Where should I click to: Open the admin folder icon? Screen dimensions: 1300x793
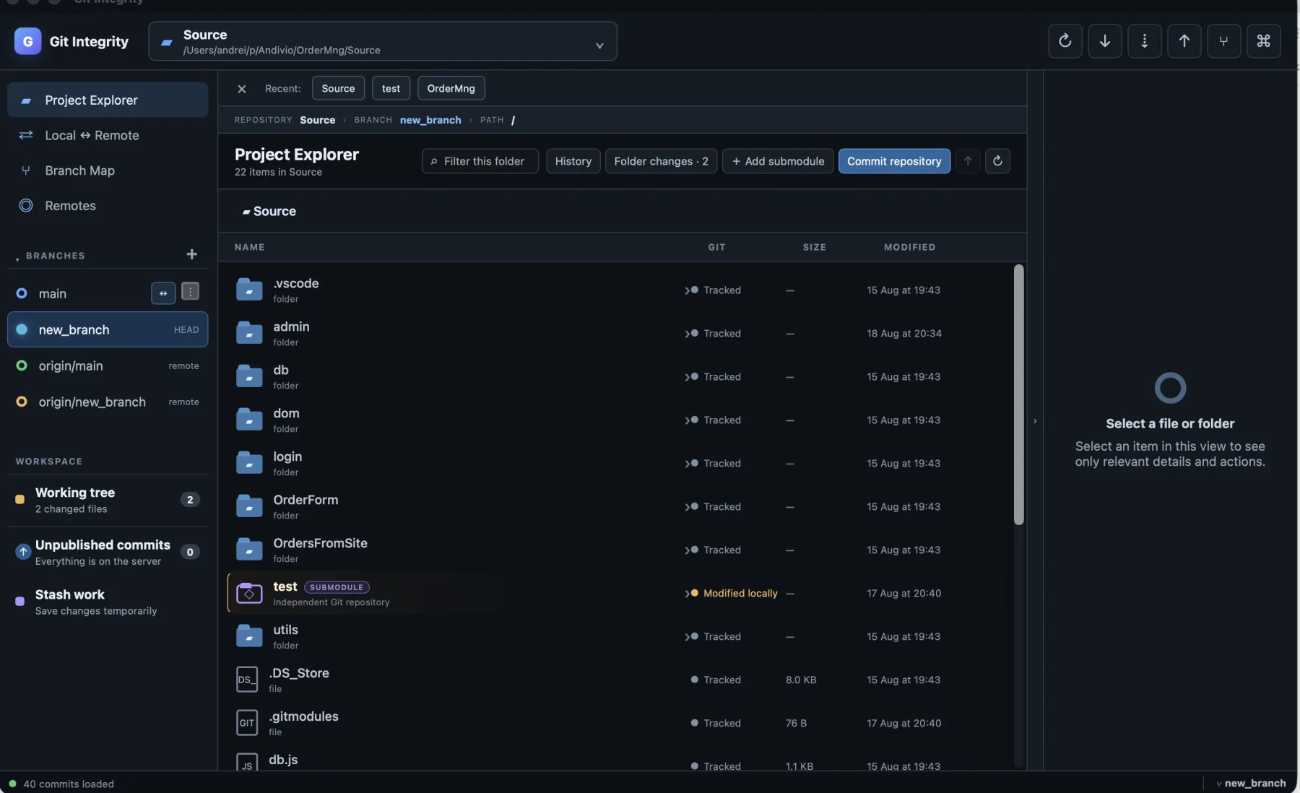click(x=249, y=333)
